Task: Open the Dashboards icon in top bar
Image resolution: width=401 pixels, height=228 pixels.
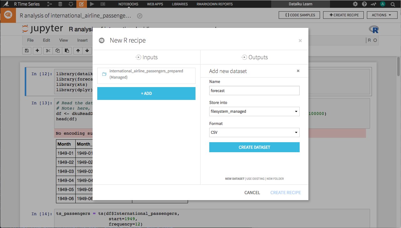Action: pos(103,4)
